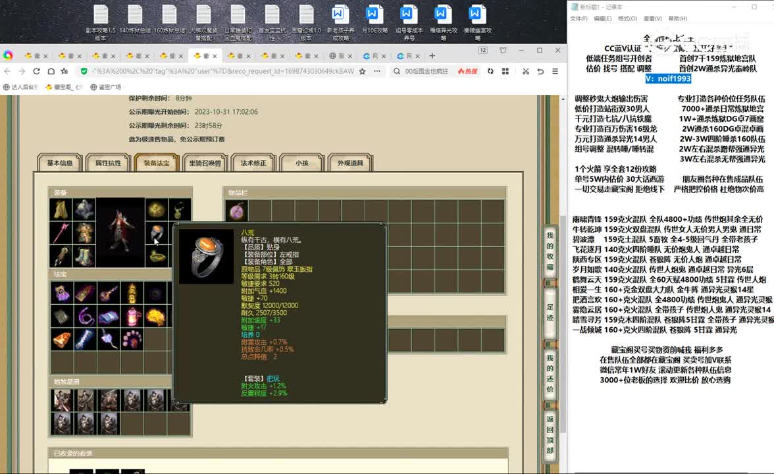
Task: Select the purple orb in item bar
Action: pyautogui.click(x=237, y=211)
